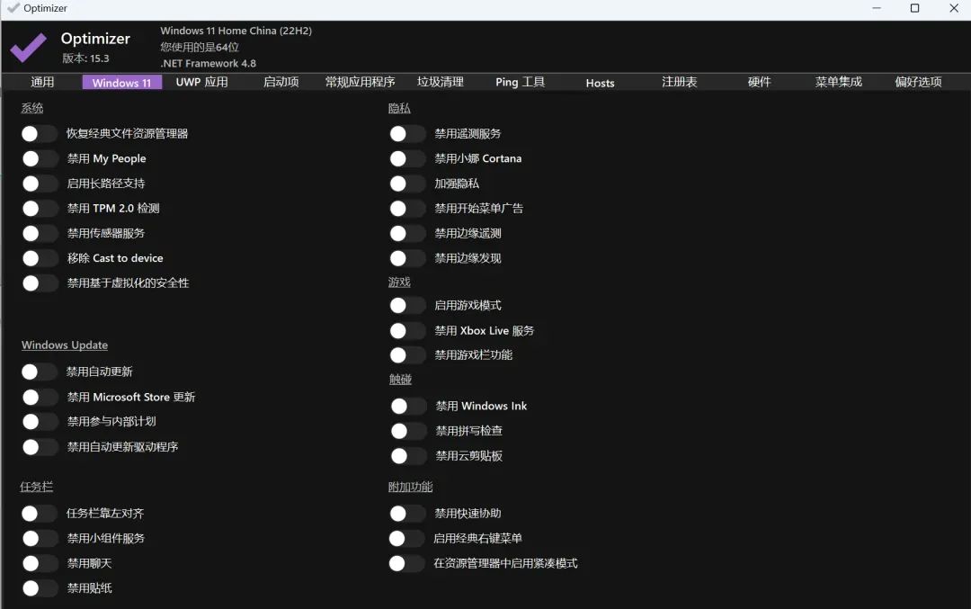The width and height of the screenshot is (971, 609).
Task: Toggle 禁用边缘发现 switch
Action: click(407, 258)
